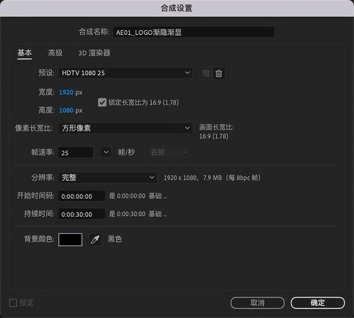Open the black background color swatch
Screen dimensions: 354x318
click(70, 239)
